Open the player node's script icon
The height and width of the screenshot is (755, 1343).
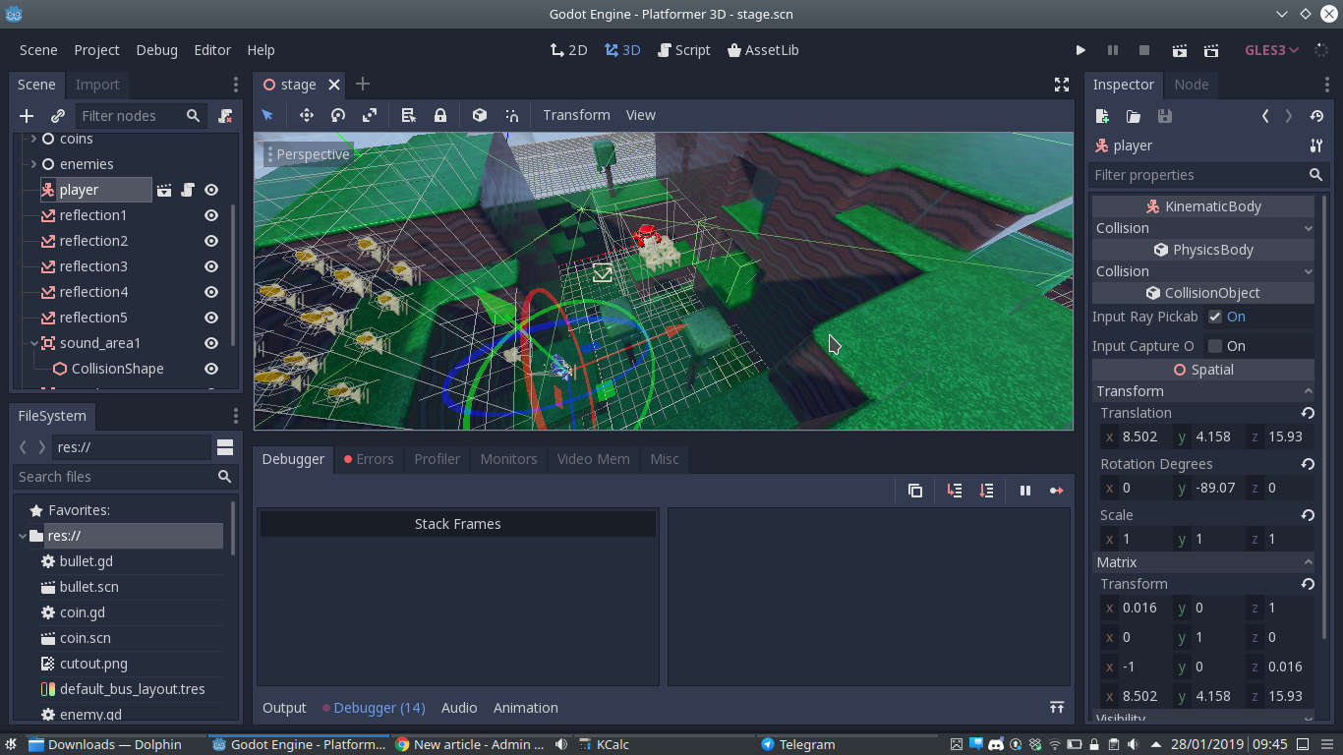point(188,190)
